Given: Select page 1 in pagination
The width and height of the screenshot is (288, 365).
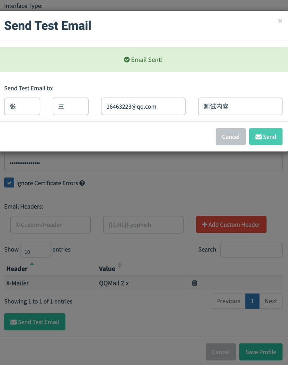Looking at the screenshot, I should pyautogui.click(x=252, y=301).
